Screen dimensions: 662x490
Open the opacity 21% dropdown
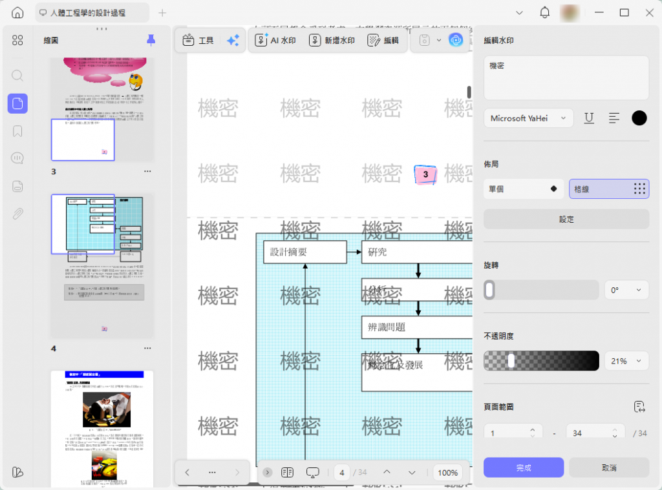point(626,361)
